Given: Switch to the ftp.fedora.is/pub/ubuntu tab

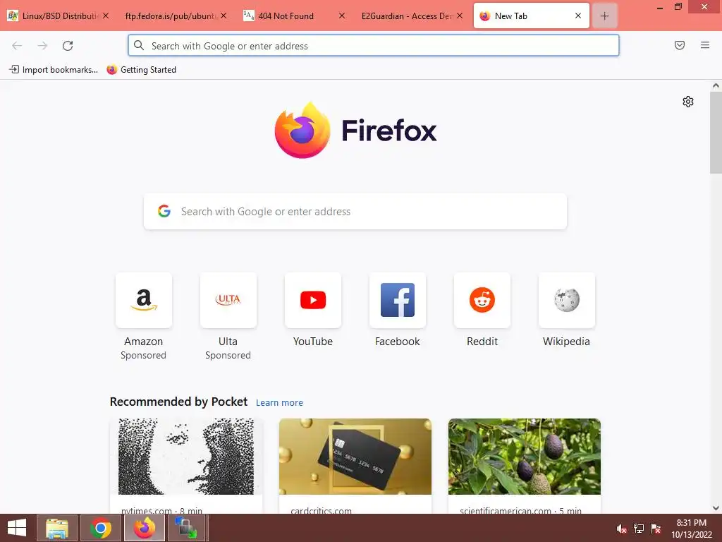Looking at the screenshot, I should point(171,16).
